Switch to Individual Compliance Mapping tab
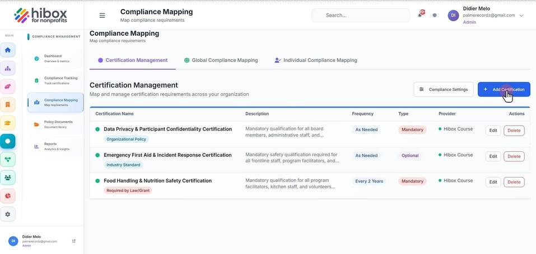The width and height of the screenshot is (536, 254). pos(315,60)
